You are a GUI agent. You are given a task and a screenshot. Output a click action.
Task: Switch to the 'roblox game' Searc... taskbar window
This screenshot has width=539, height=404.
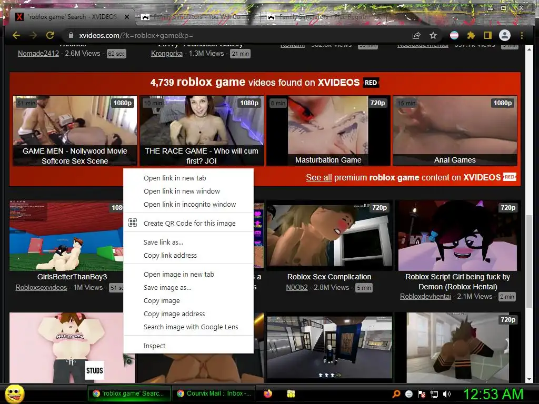click(129, 393)
